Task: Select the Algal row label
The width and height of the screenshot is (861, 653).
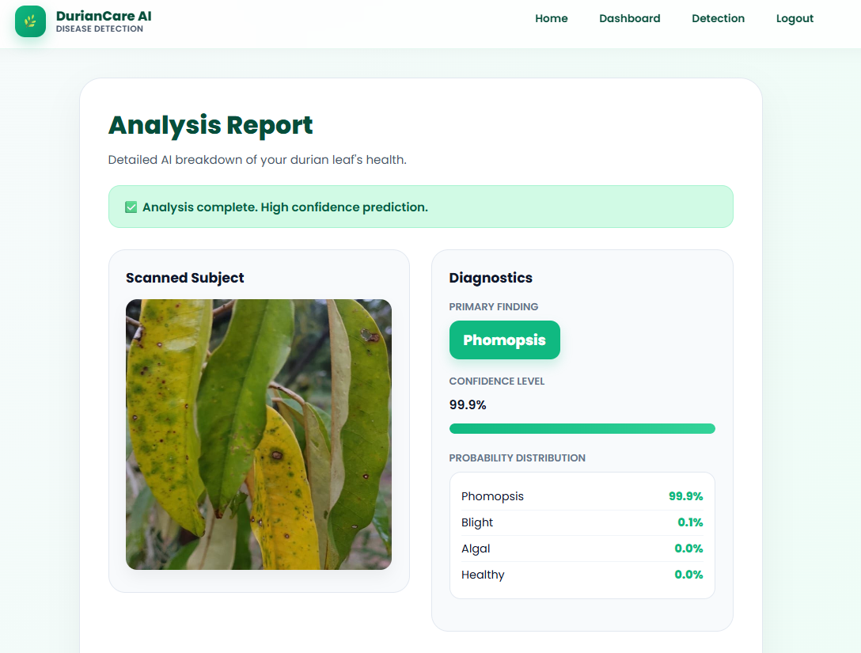Action: 476,549
